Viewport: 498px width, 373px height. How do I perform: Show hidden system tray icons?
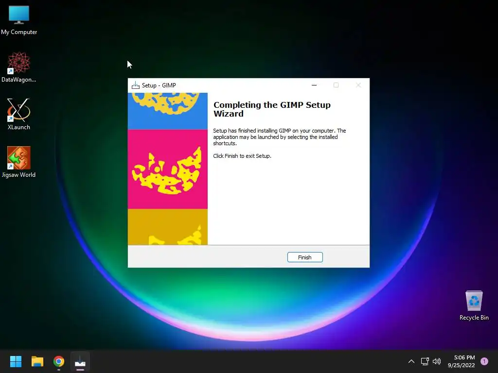[411, 361]
